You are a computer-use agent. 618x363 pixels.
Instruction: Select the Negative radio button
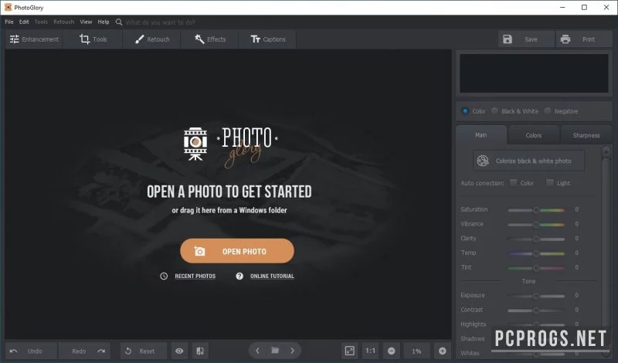[548, 111]
